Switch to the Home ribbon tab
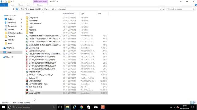The image size is (197, 110). click(12, 5)
